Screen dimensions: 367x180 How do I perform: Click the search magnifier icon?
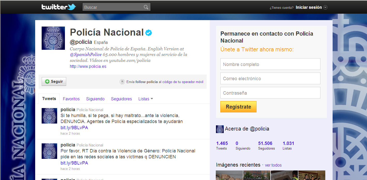146,7
